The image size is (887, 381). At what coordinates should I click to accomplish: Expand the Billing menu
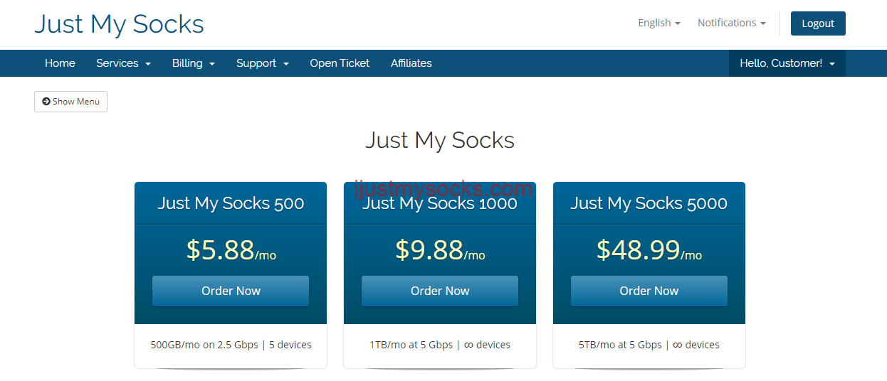[x=194, y=63]
